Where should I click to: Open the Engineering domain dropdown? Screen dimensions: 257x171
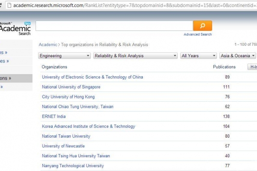(x=64, y=56)
